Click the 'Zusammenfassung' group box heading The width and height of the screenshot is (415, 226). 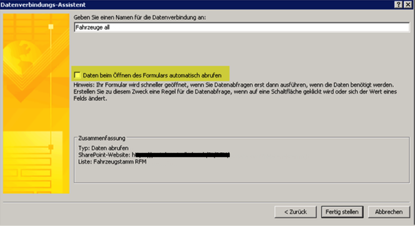click(x=102, y=138)
